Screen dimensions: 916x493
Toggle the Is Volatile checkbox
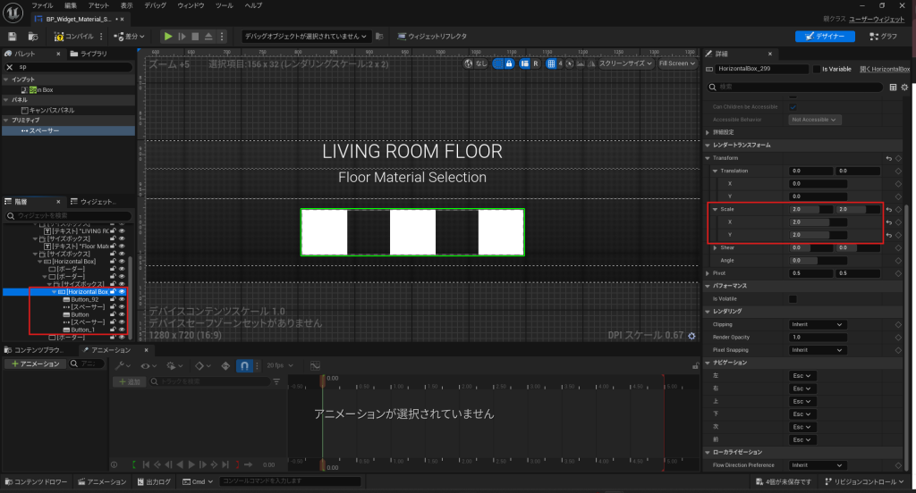click(793, 298)
